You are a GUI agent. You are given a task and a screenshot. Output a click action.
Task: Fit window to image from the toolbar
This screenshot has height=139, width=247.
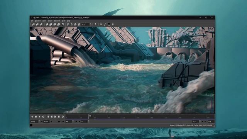tap(58, 24)
